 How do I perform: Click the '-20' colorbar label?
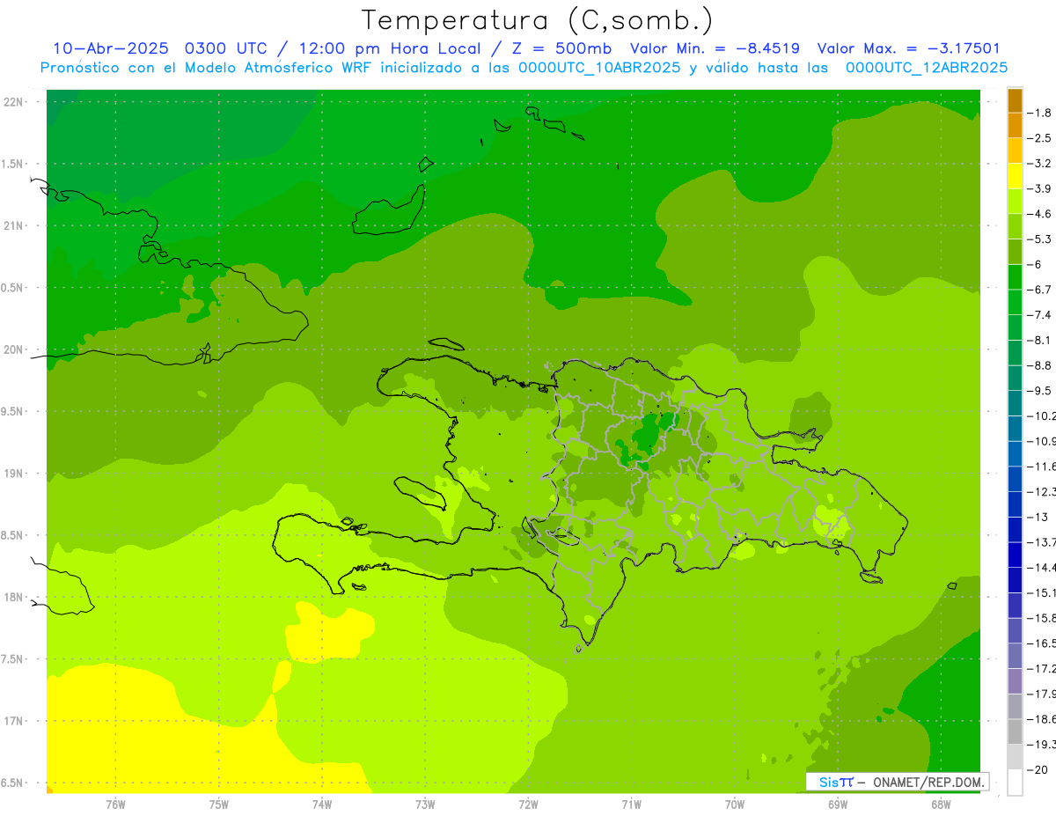click(1038, 769)
